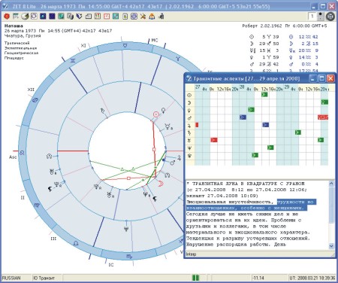Click the interpretation text scrollbar down arrow

331,246
